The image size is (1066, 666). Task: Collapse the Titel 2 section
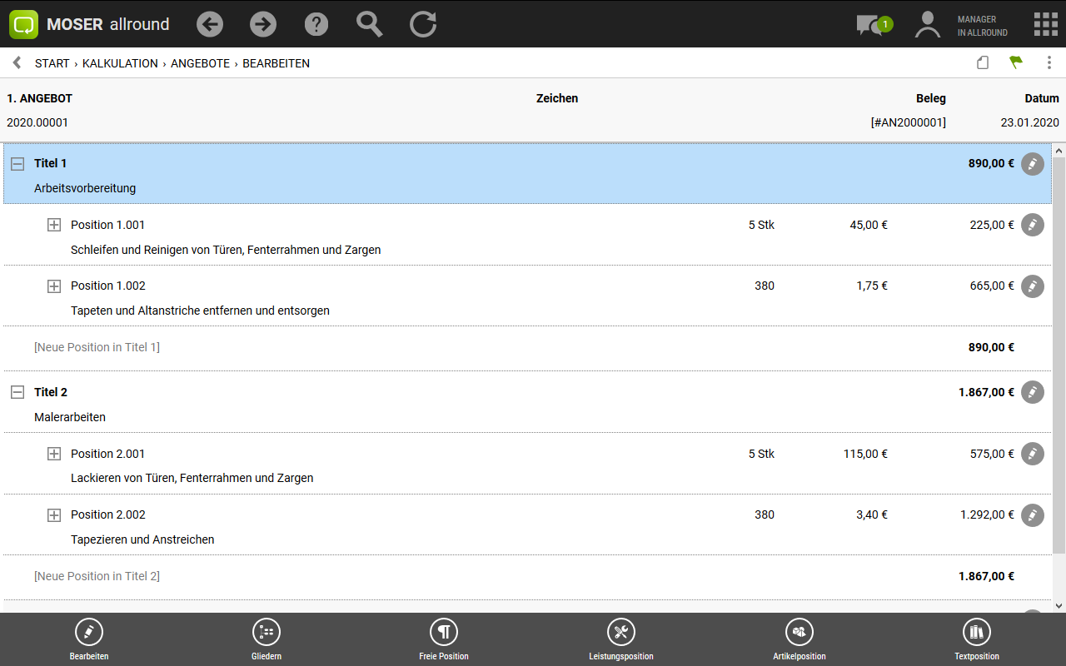click(x=17, y=392)
